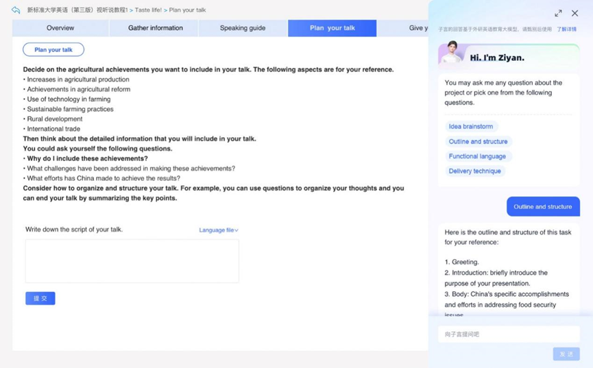Choose the Idea brainstorm suggestion
The image size is (593, 368).
pos(471,127)
